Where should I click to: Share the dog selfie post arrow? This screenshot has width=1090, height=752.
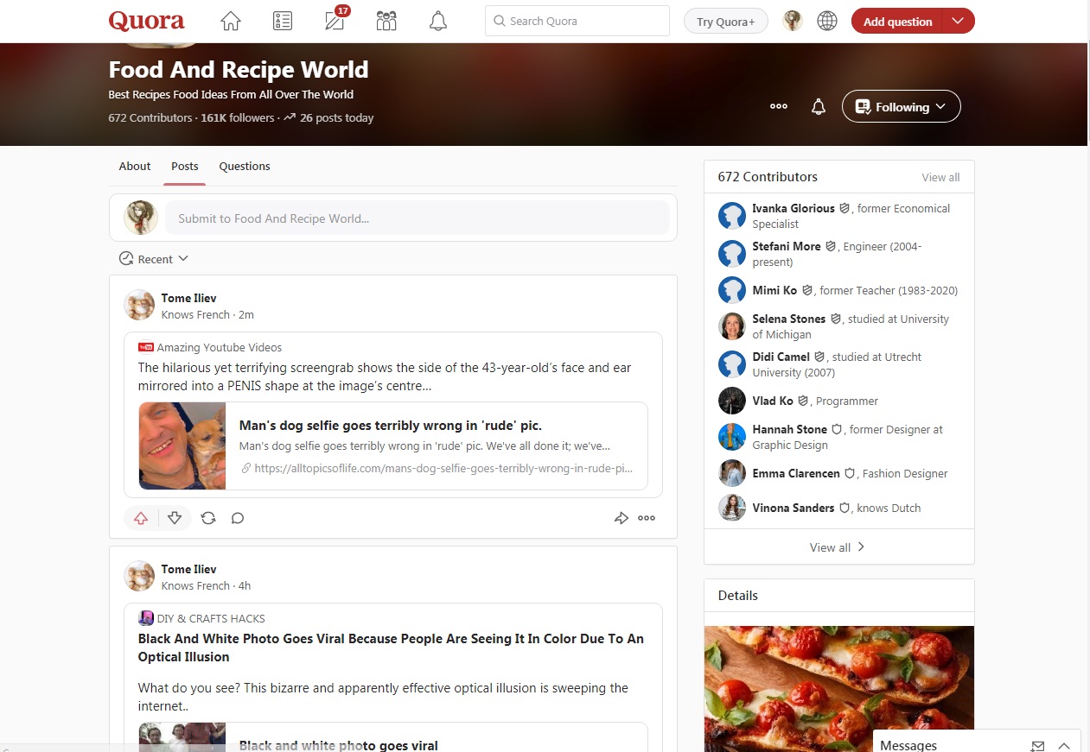point(621,518)
